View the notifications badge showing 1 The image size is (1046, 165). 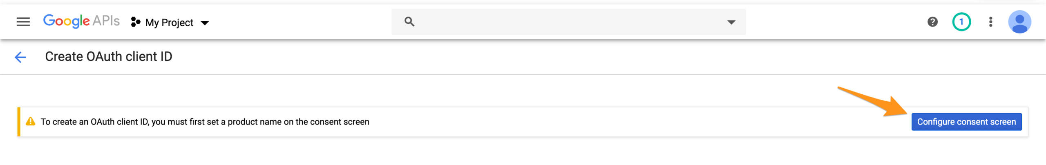coord(961,22)
